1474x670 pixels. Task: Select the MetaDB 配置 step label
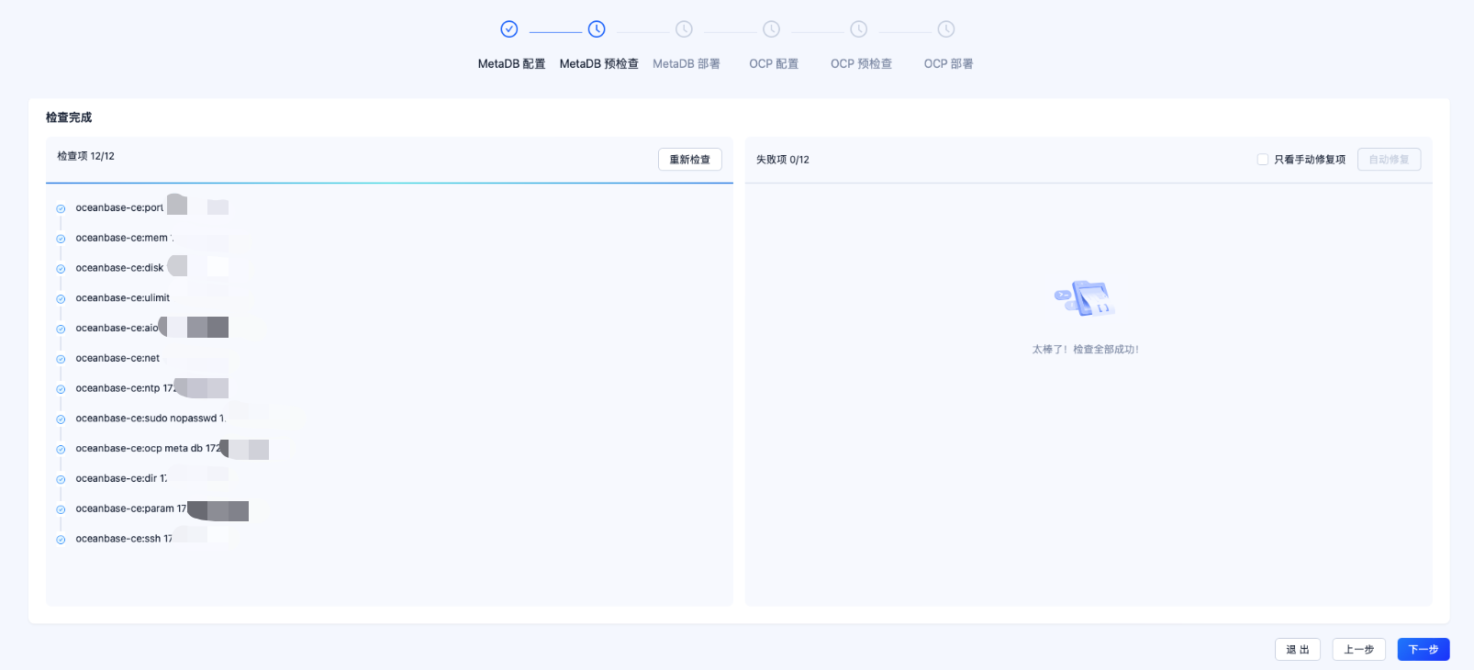point(511,64)
